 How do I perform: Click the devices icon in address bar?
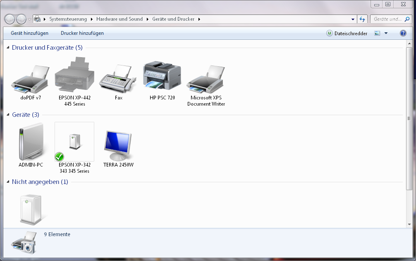(37, 19)
